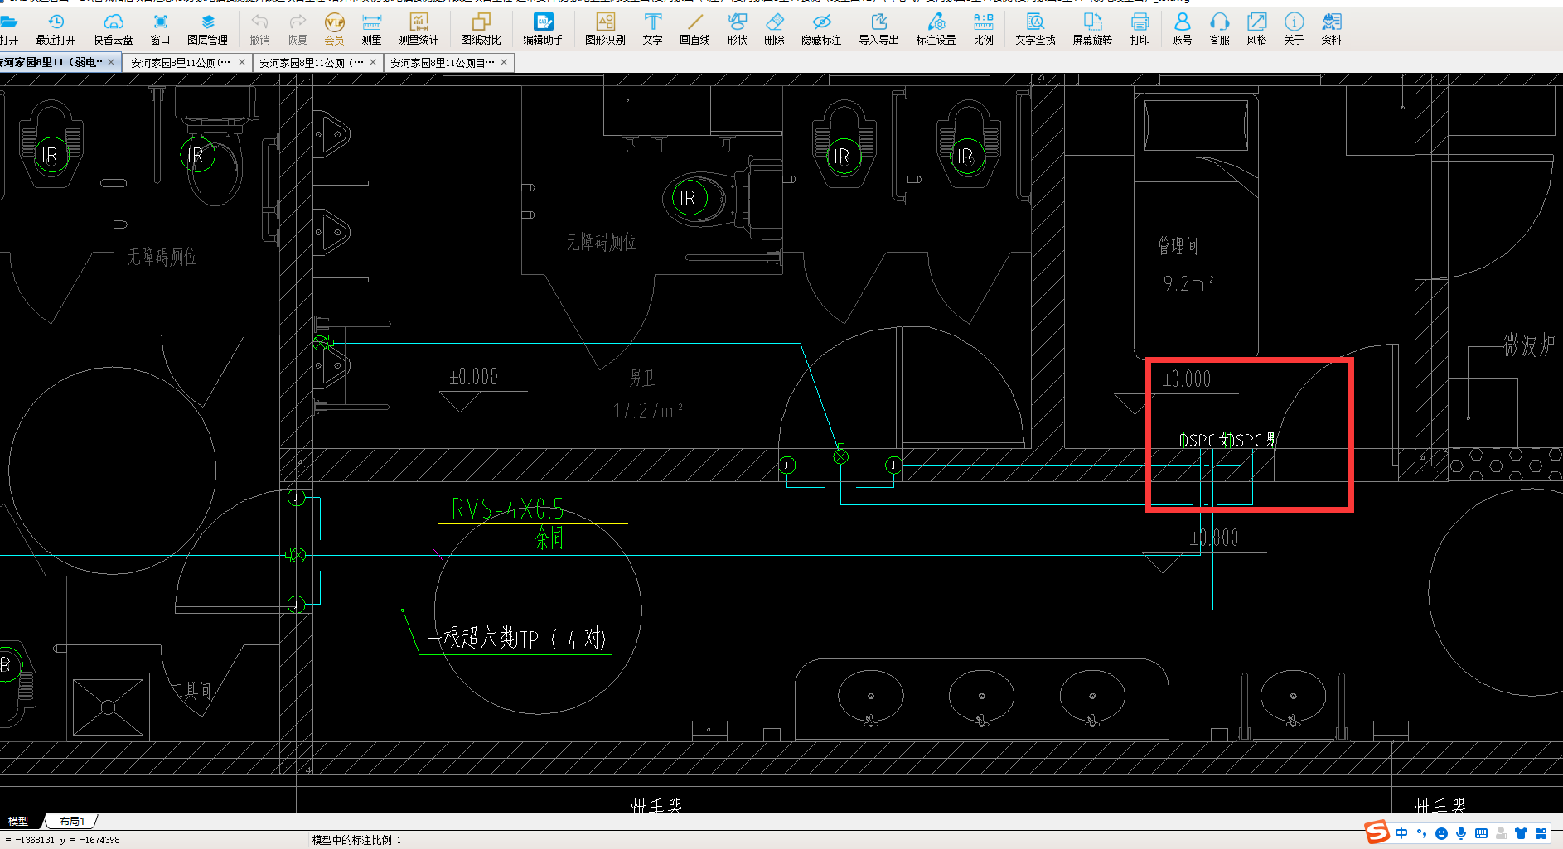Open 图层管理 layer manager

pyautogui.click(x=207, y=28)
